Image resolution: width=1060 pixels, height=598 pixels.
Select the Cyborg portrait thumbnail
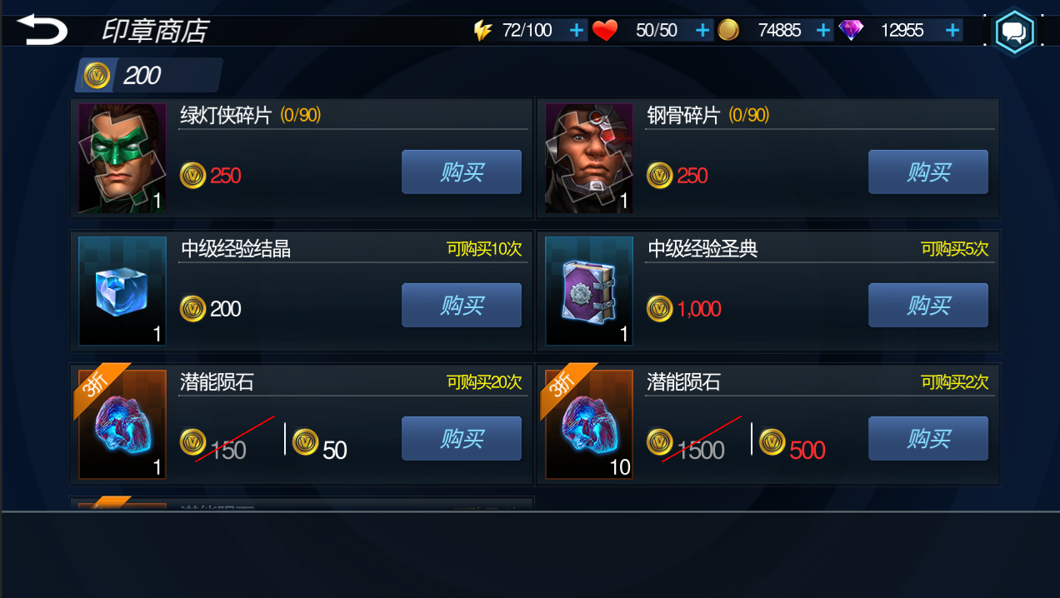589,158
